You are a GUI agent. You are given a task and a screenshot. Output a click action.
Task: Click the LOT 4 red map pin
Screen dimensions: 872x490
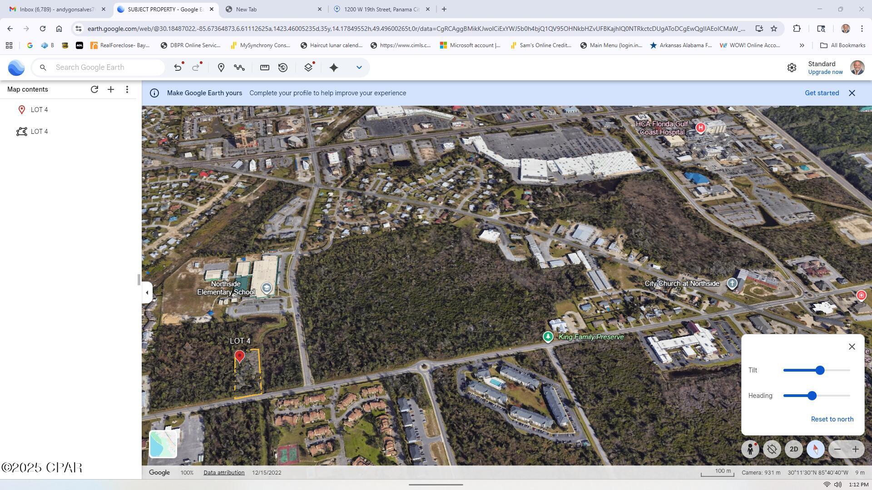(x=239, y=357)
